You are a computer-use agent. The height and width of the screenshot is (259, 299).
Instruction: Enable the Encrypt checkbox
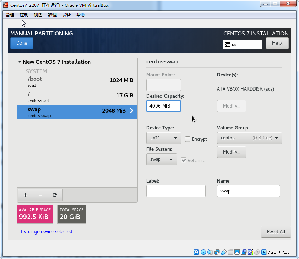(188, 139)
